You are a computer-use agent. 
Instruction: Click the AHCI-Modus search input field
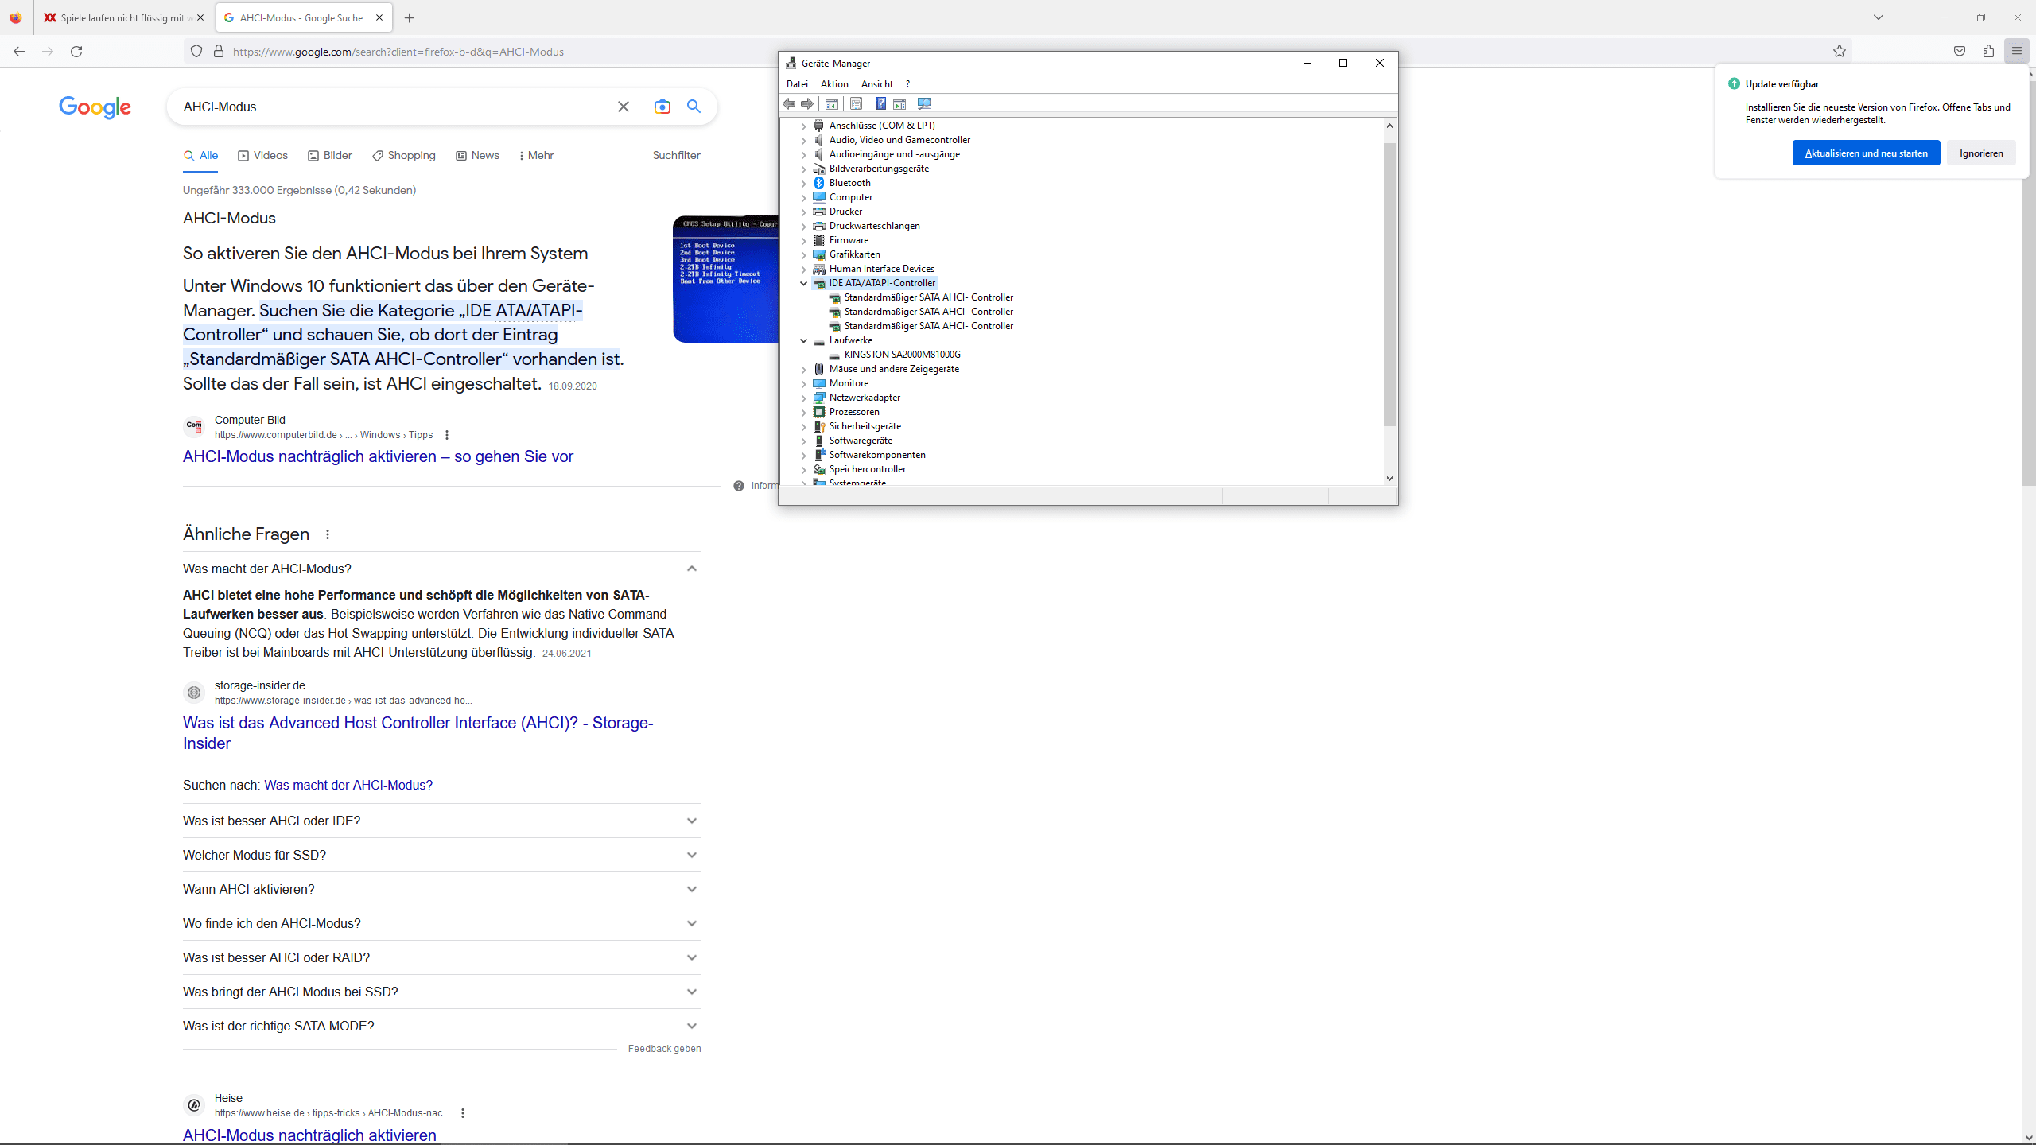[x=394, y=107]
